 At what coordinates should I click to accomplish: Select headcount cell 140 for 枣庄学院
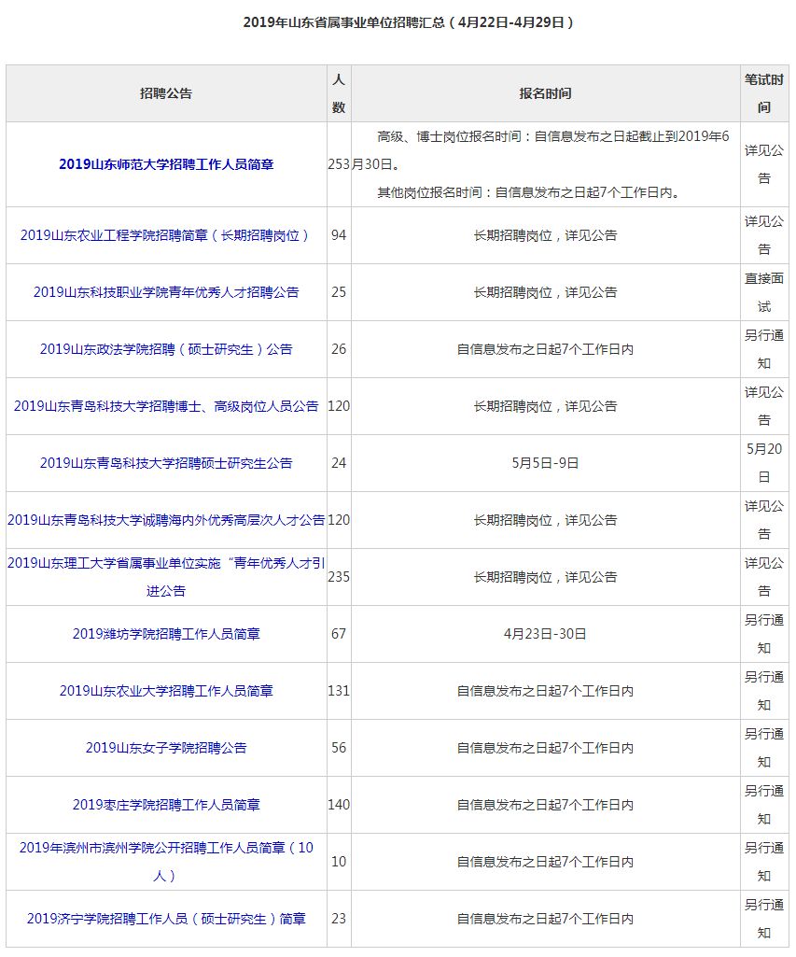point(339,805)
